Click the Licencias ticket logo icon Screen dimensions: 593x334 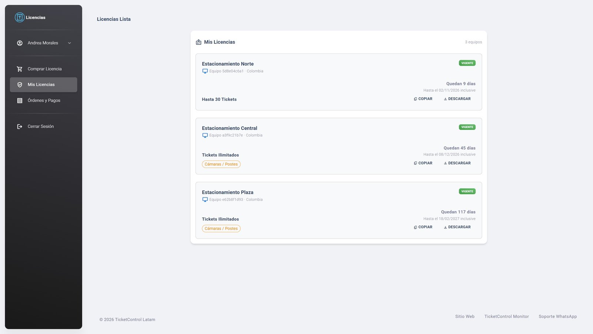point(20,17)
